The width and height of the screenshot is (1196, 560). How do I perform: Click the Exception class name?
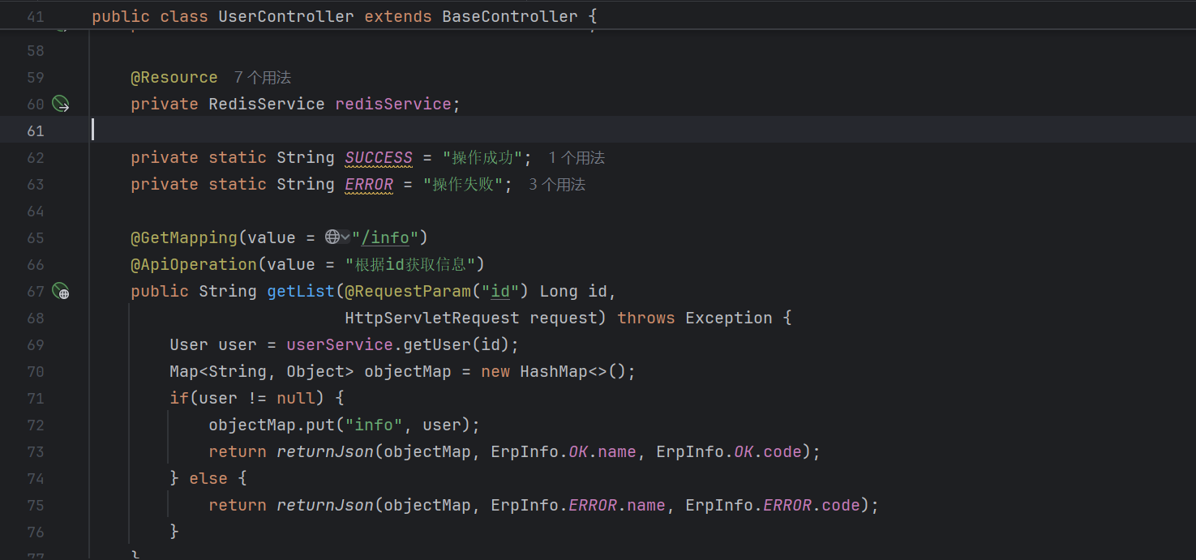click(x=729, y=318)
